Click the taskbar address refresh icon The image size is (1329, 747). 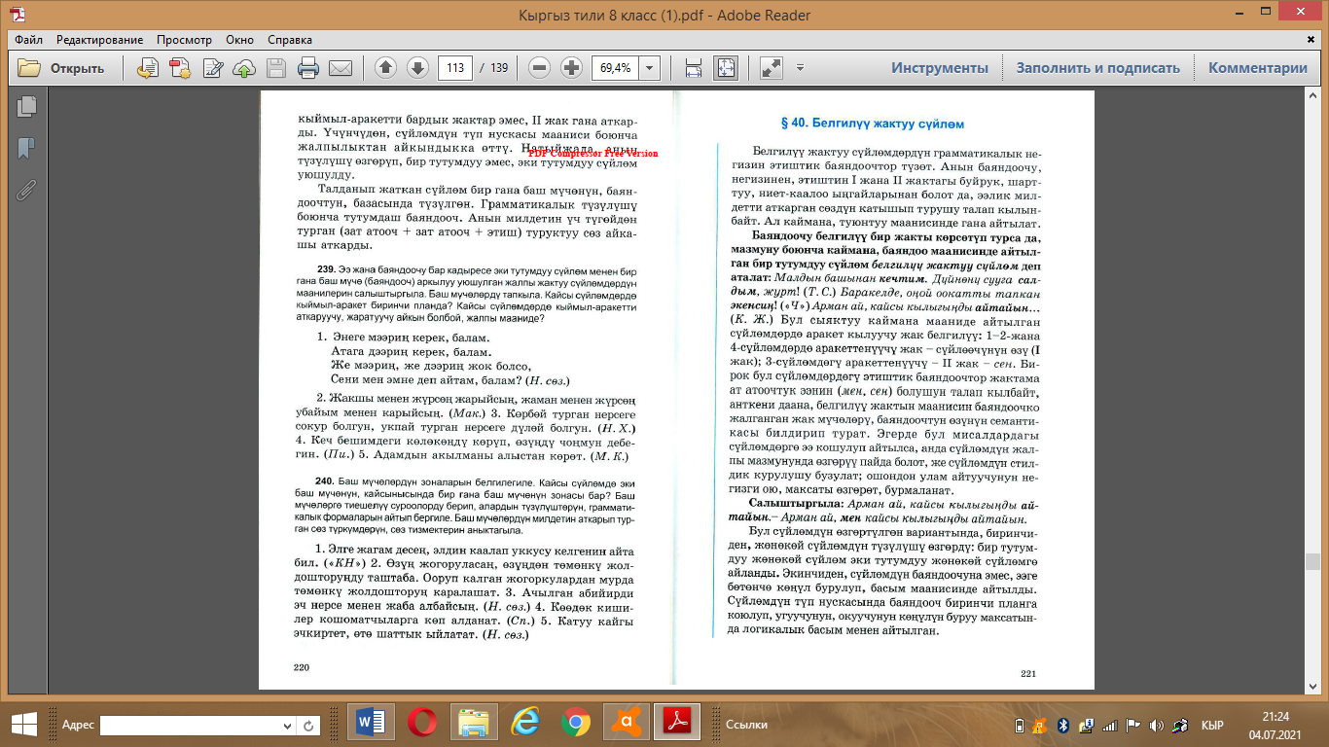pos(308,725)
